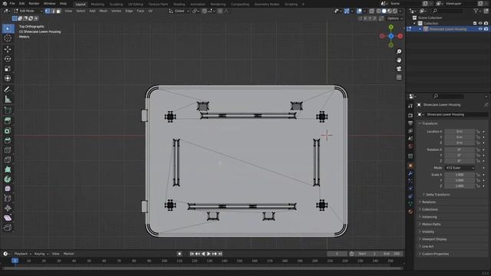Select the Select Box tool
The image size is (491, 276).
click(x=8, y=29)
